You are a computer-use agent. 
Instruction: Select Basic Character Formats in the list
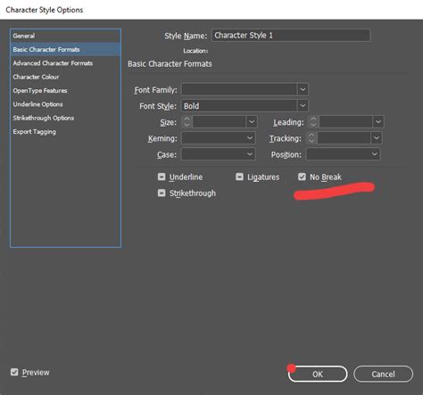[65, 49]
